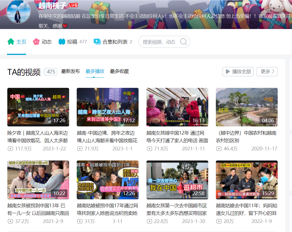Click the magnifier search icon

[x=184, y=42]
